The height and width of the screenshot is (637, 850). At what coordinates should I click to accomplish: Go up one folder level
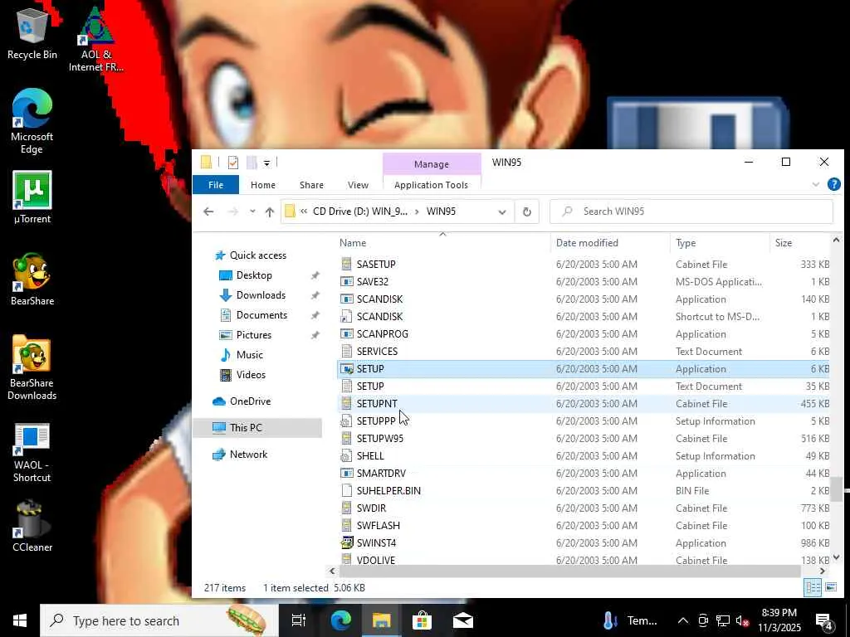coord(270,212)
